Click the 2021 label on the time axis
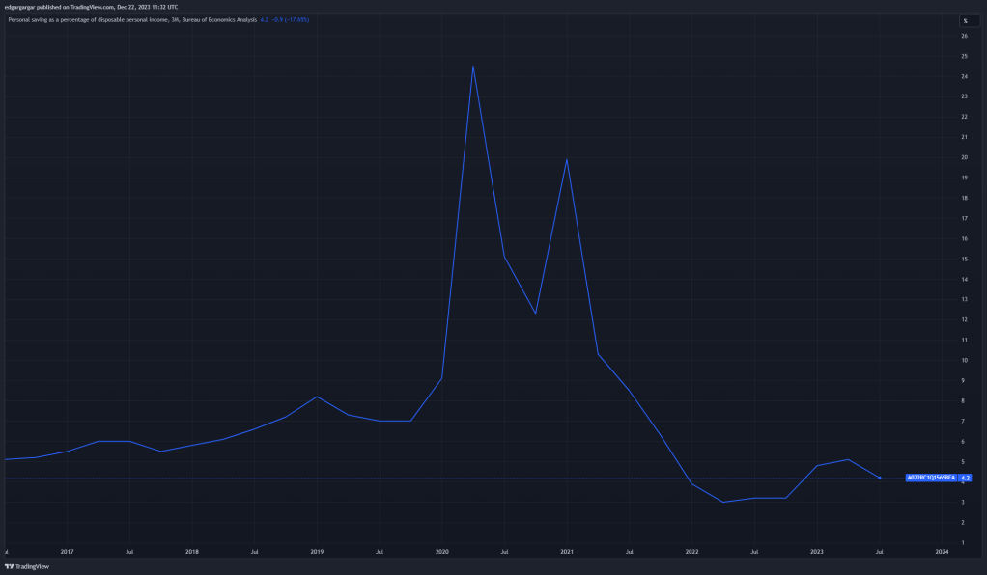The height and width of the screenshot is (575, 987). coord(567,552)
